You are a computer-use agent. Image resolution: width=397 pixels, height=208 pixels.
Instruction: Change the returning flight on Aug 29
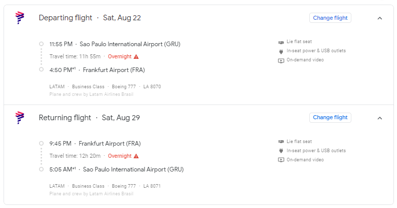pyautogui.click(x=330, y=118)
